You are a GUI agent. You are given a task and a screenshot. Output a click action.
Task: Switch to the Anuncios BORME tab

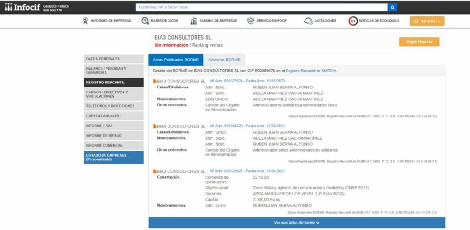(224, 60)
